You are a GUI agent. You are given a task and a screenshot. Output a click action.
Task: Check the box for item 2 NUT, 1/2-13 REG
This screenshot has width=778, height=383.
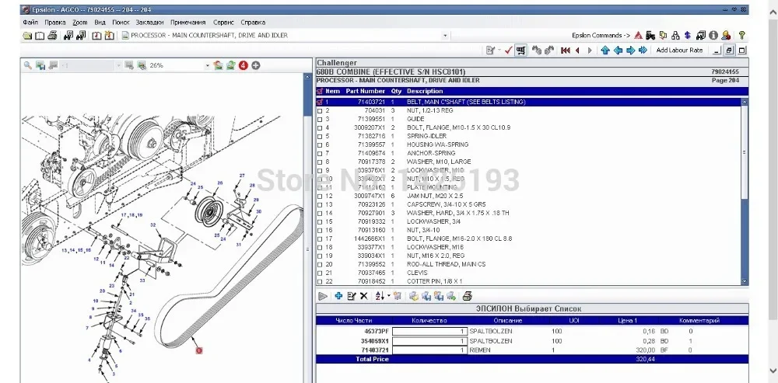click(320, 110)
